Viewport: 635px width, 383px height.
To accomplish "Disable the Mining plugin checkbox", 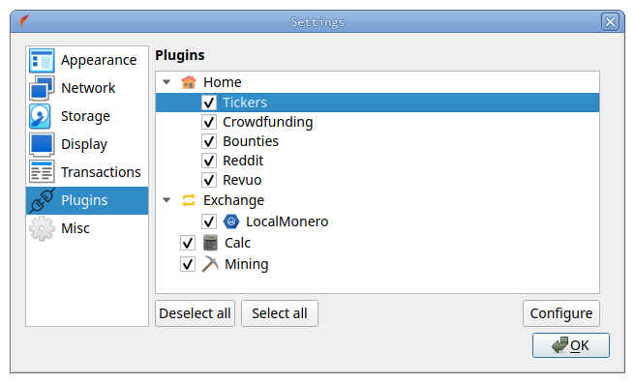I will coord(188,264).
